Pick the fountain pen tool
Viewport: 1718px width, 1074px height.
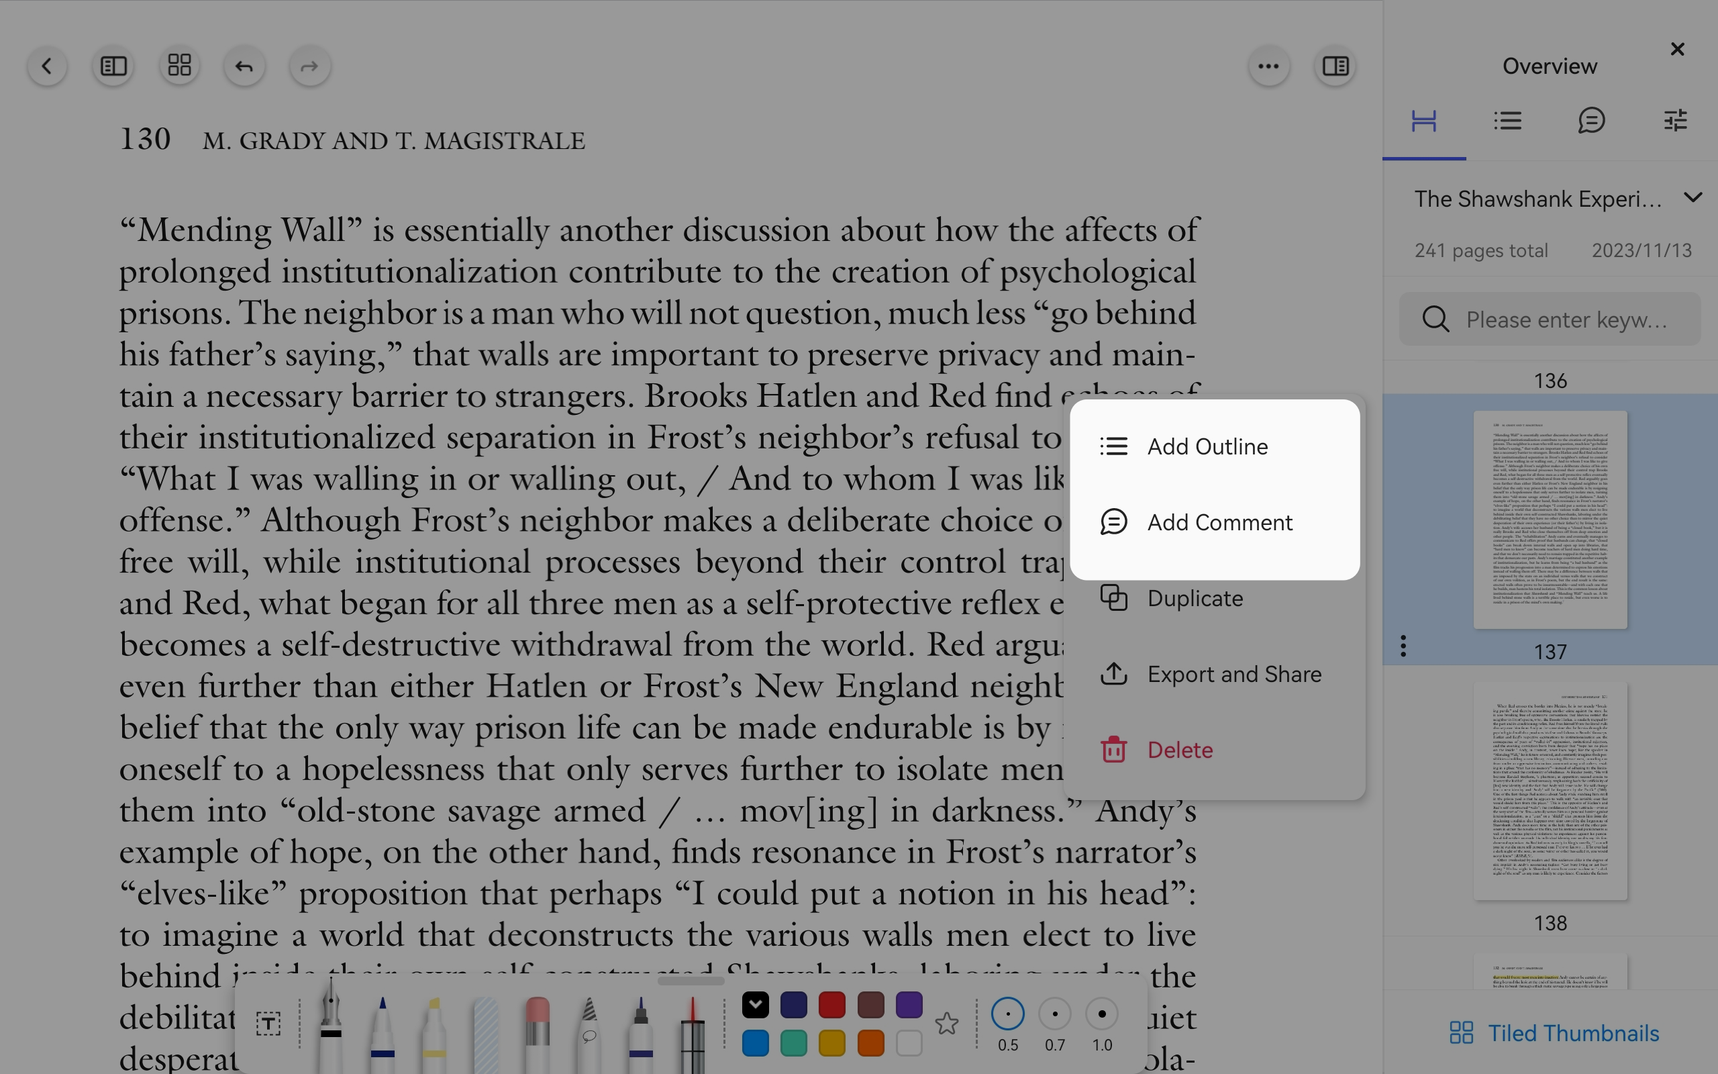point(331,1026)
